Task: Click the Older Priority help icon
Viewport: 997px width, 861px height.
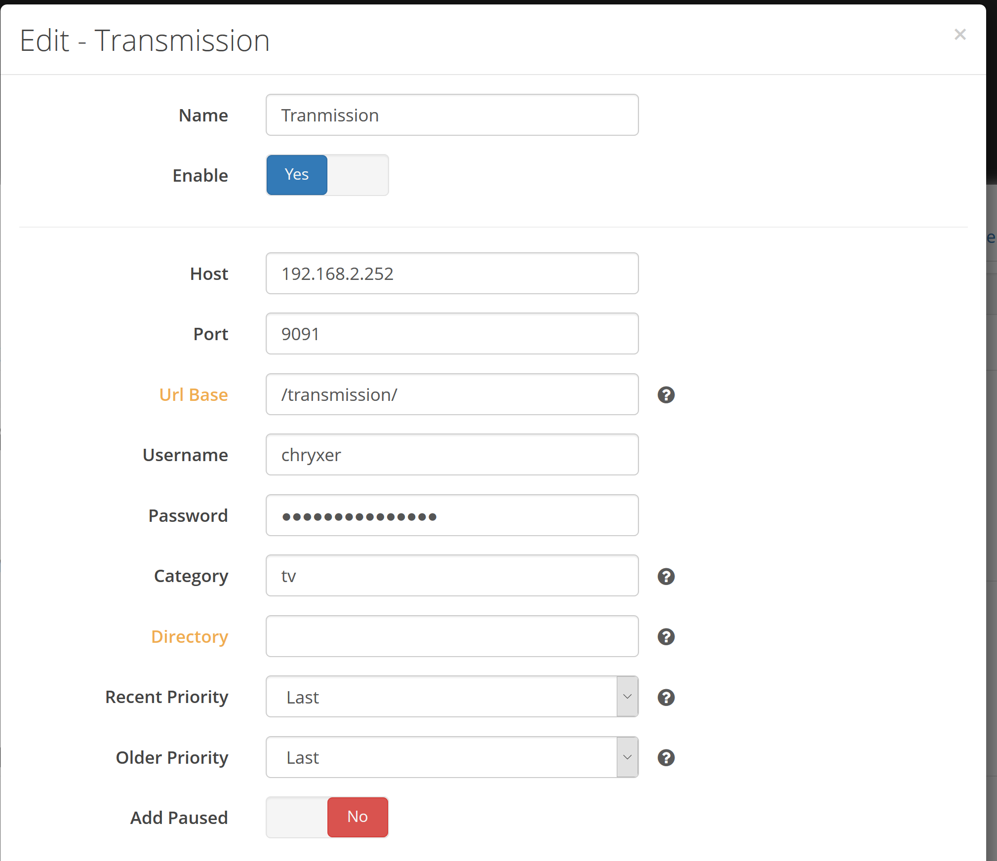Action: [666, 757]
